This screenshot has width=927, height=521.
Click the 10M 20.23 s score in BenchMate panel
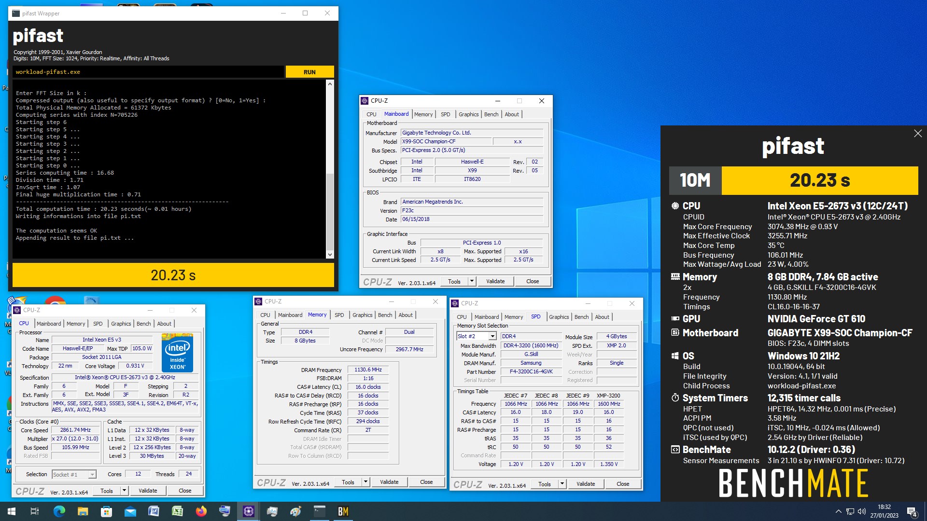click(794, 180)
